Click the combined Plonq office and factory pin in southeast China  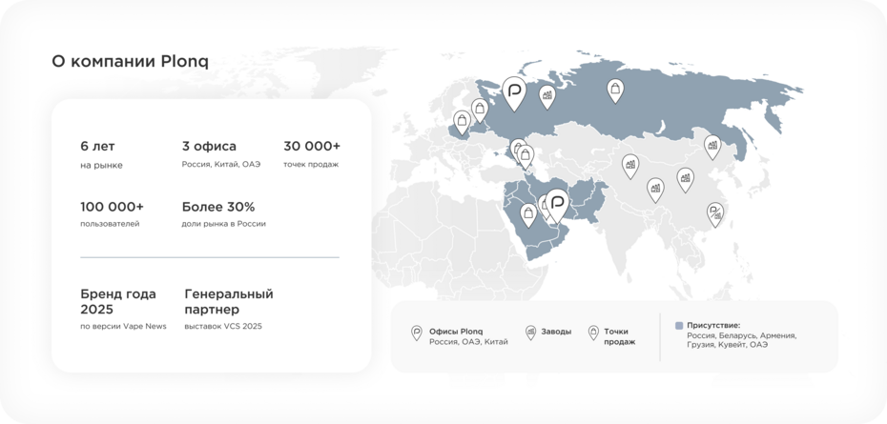coord(715,214)
